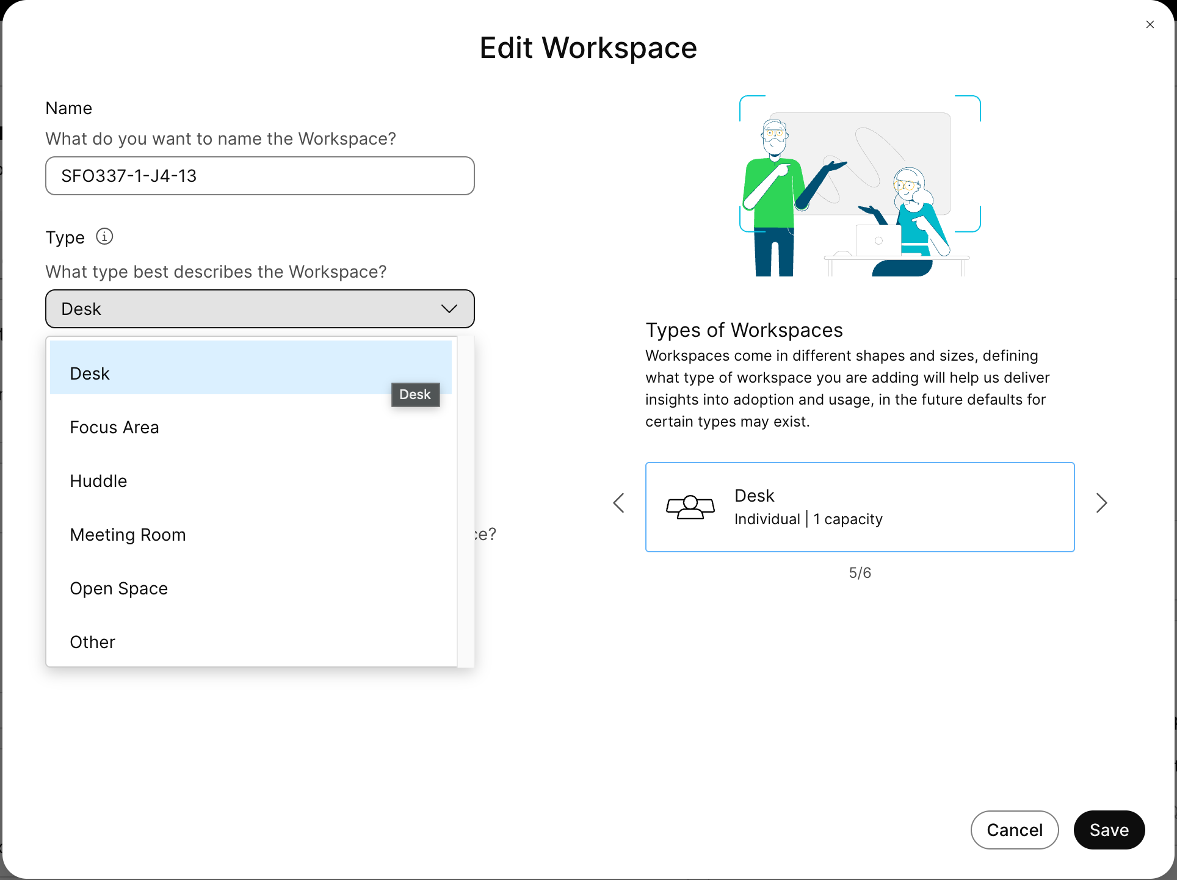Click the chevron icon on the Type selector
Image resolution: width=1177 pixels, height=880 pixels.
[449, 309]
